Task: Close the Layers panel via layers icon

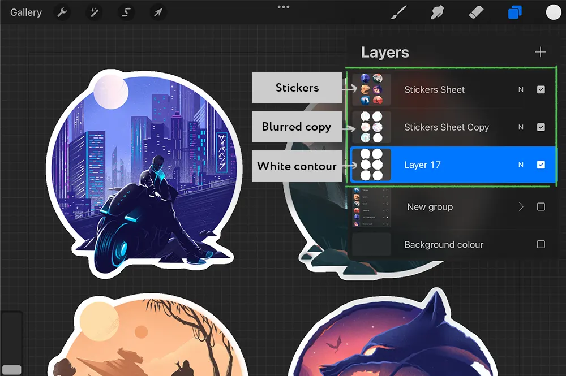Action: pyautogui.click(x=514, y=12)
